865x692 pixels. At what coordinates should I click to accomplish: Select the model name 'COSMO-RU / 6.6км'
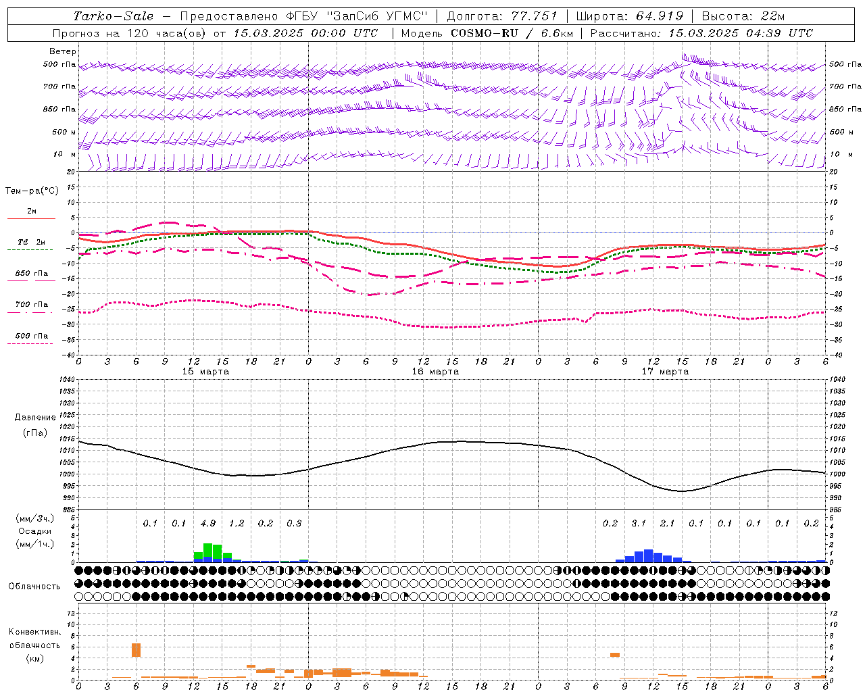point(512,33)
